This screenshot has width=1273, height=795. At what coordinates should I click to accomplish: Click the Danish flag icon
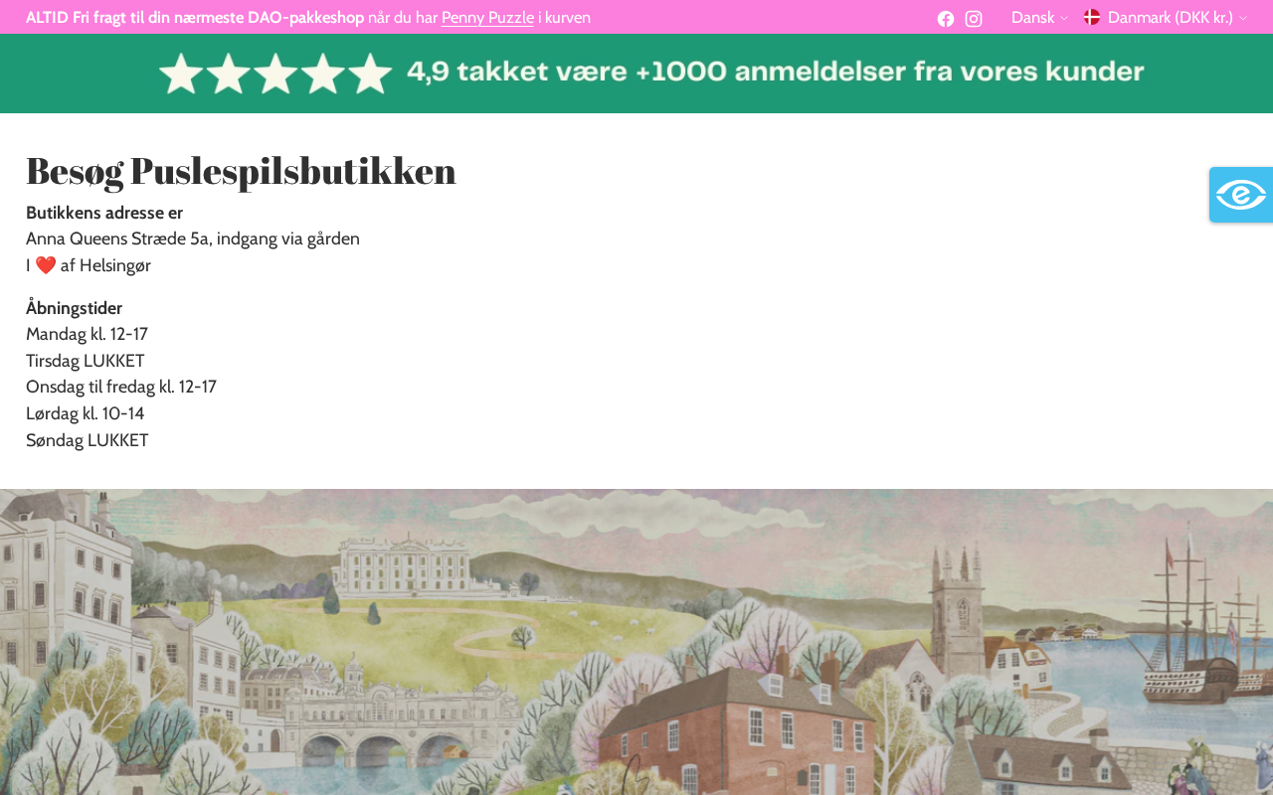pos(1092,17)
